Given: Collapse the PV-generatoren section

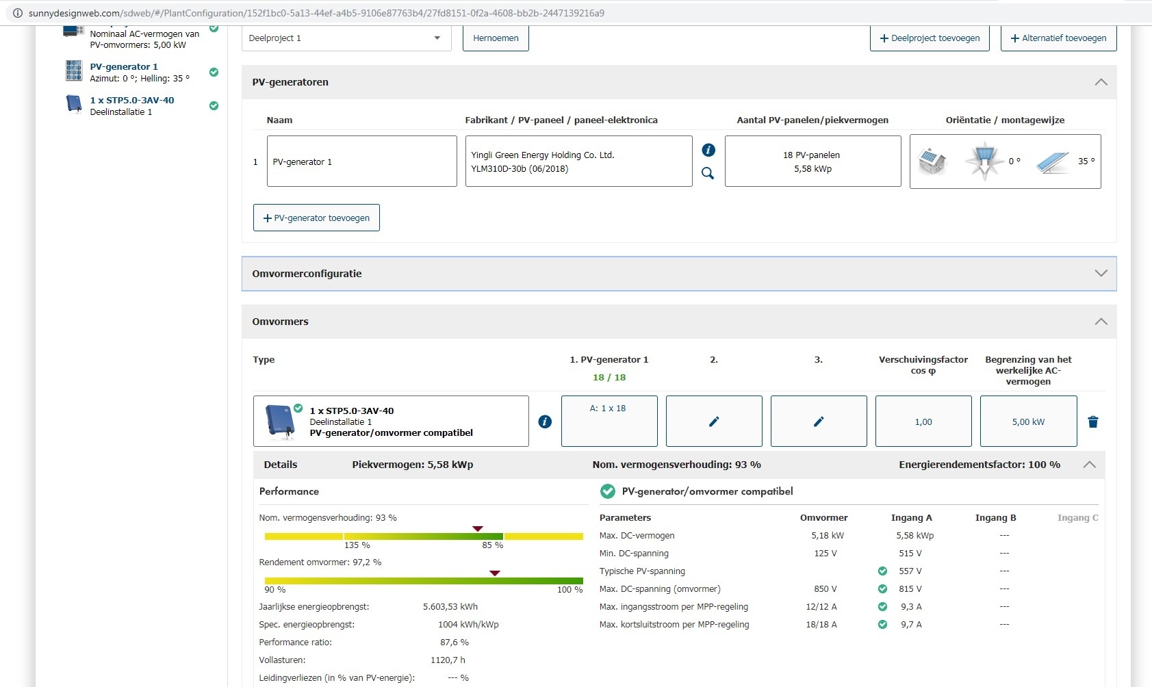Looking at the screenshot, I should [1101, 82].
